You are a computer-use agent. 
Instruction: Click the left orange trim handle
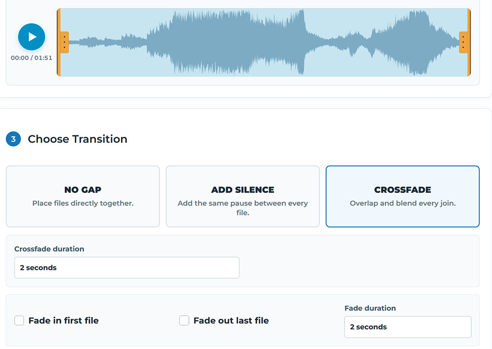point(64,42)
